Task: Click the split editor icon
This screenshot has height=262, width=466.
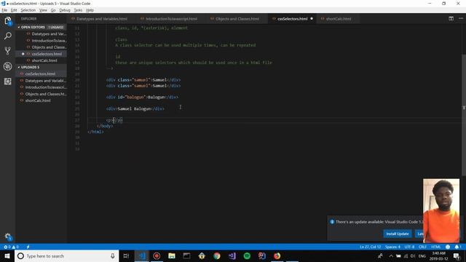Action: [451, 18]
